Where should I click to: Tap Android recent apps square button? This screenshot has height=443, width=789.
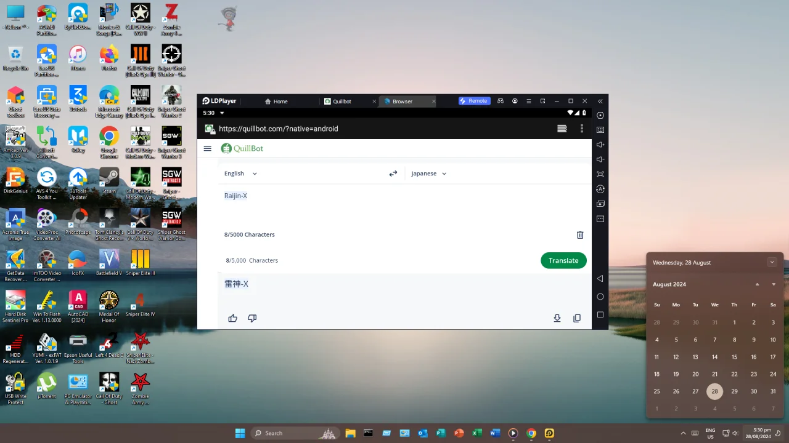coord(600,315)
